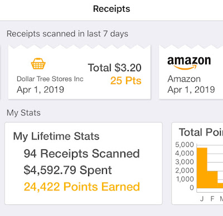Tap the My Stats section header

[x=23, y=113]
